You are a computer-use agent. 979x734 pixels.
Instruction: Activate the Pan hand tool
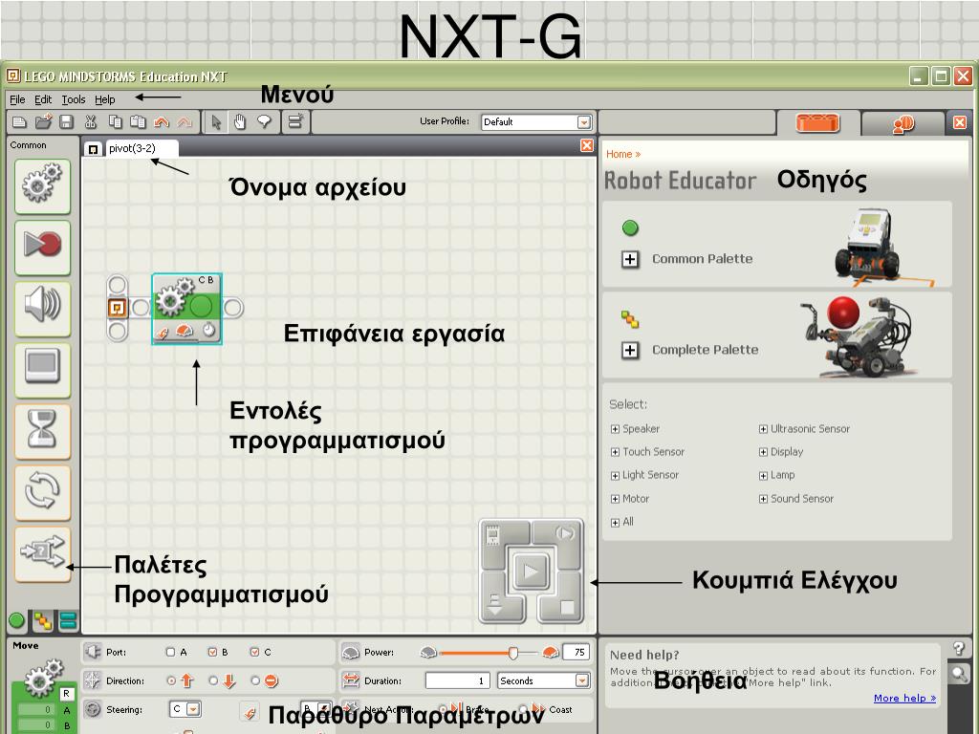click(240, 121)
